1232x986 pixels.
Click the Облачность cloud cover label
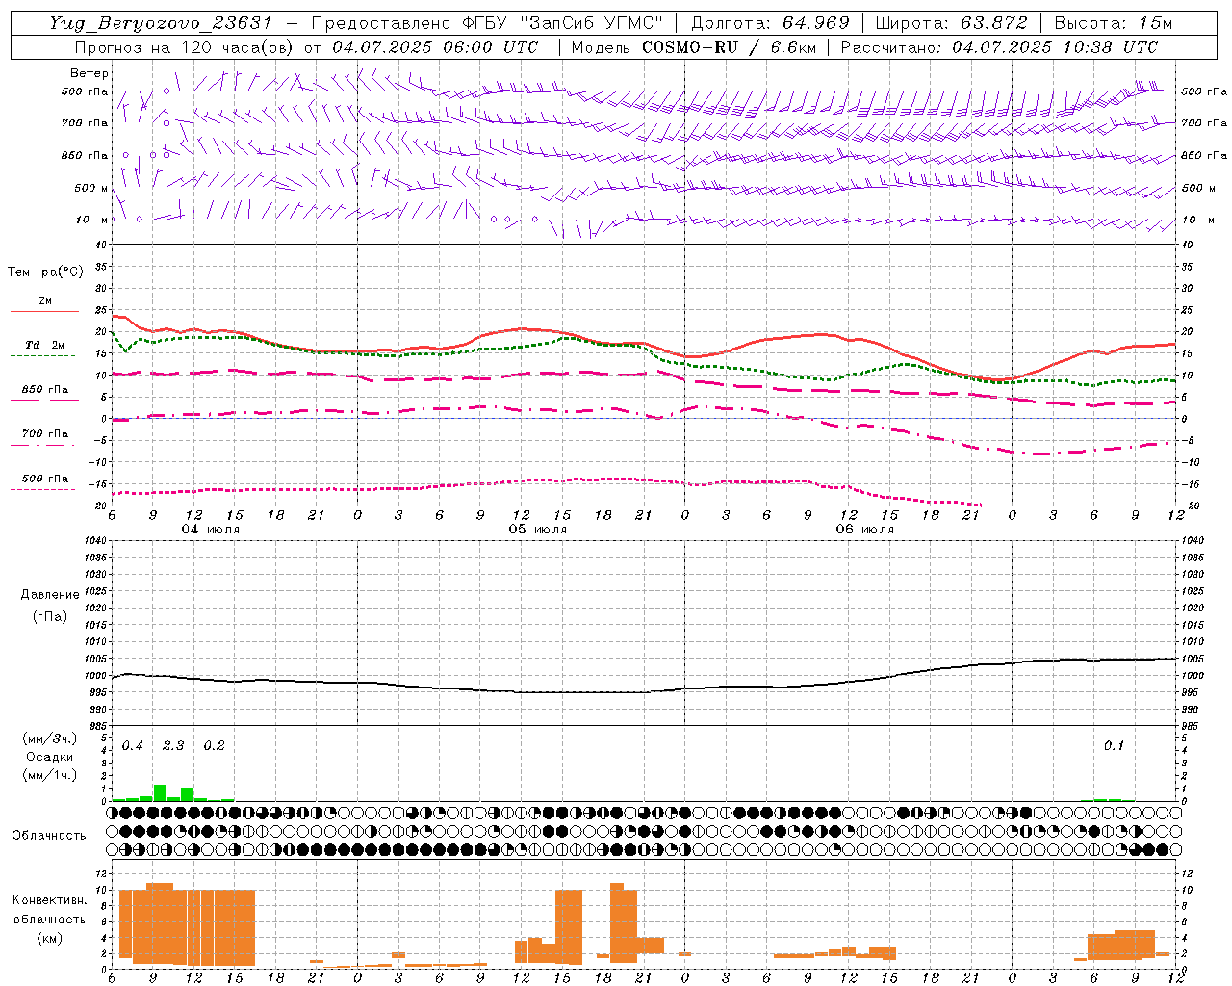49,835
